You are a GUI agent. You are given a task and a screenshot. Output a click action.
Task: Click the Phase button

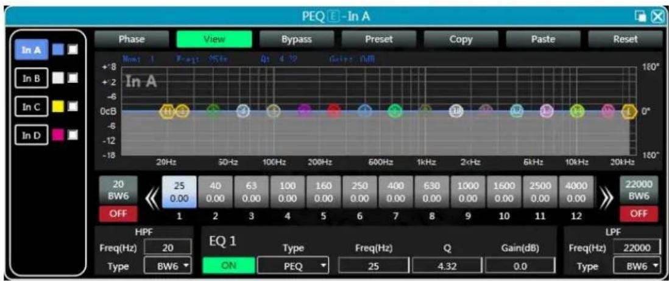click(132, 39)
